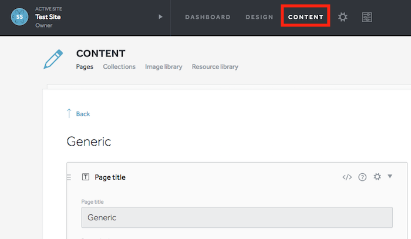The width and height of the screenshot is (411, 239).
Task: Open the Test Site name selector
Action: 48,17
